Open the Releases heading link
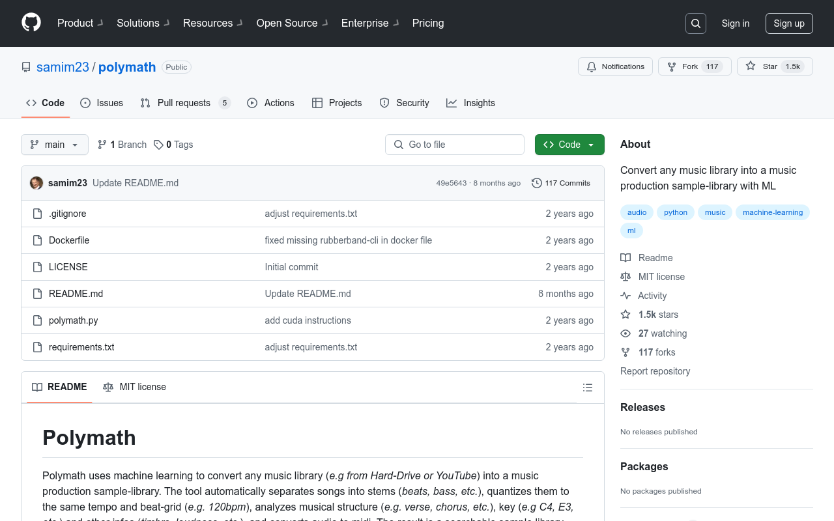 [642, 407]
